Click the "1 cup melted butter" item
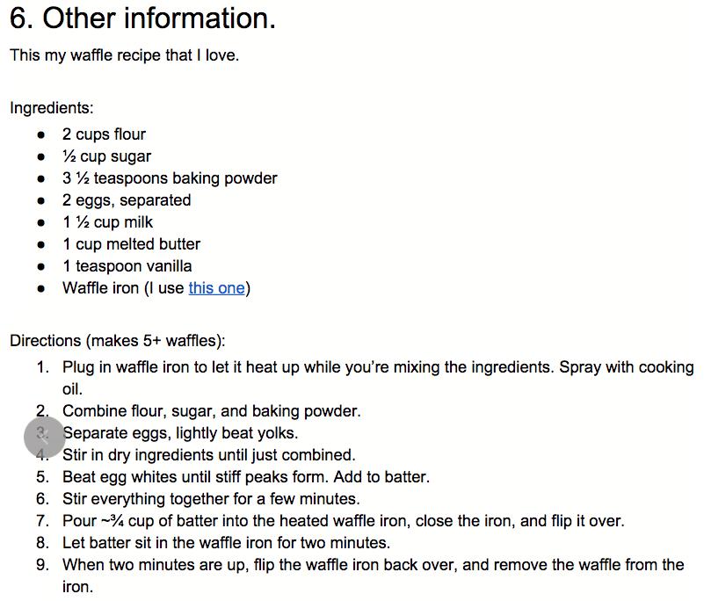704x601 pixels. click(x=131, y=244)
